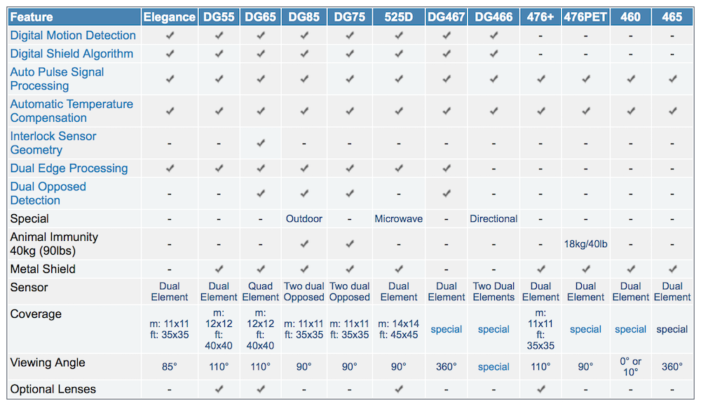Click the Metal Shield checkmark in 465 column
Image resolution: width=701 pixels, height=406 pixels.
pyautogui.click(x=672, y=269)
